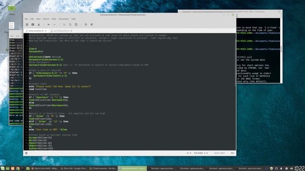Screen dimensions: 305x171
Task: Click the green Show Desktop taskbar icon
Action: pyautogui.click(x=8, y=169)
